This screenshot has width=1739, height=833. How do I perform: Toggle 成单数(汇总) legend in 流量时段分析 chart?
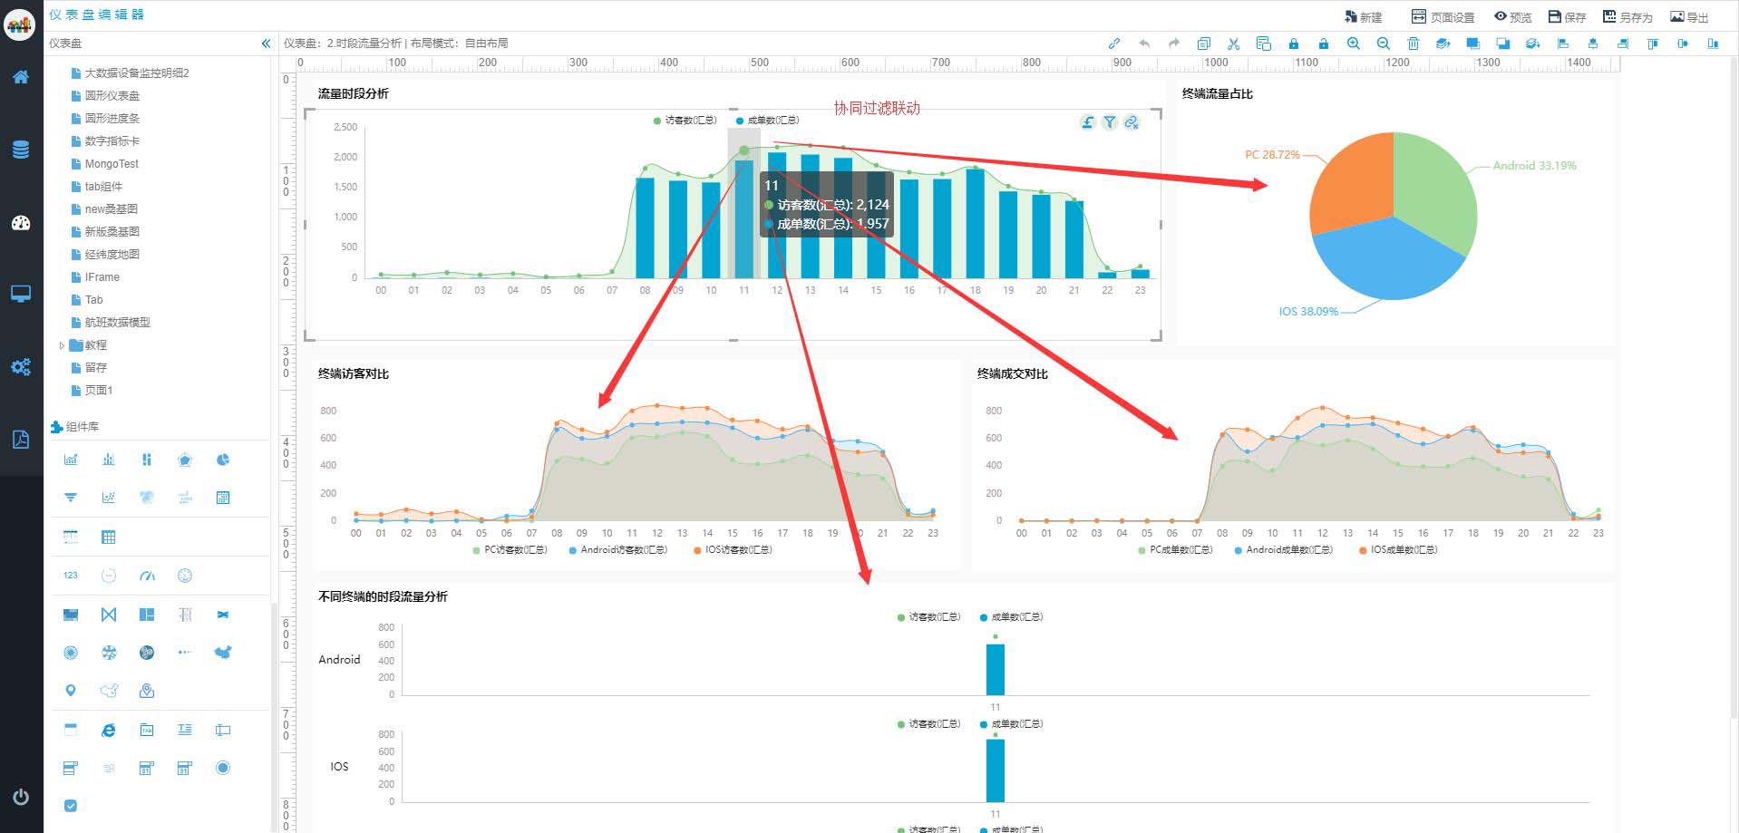768,121
